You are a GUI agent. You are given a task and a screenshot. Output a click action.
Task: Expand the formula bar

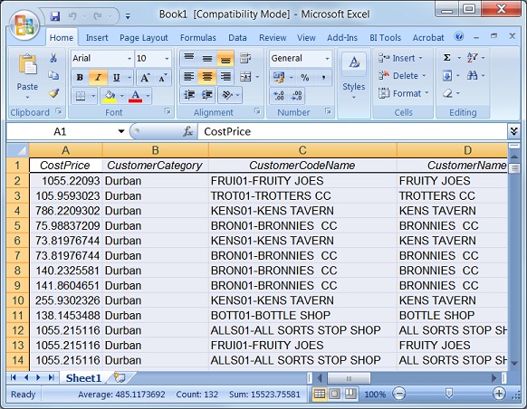pos(514,131)
